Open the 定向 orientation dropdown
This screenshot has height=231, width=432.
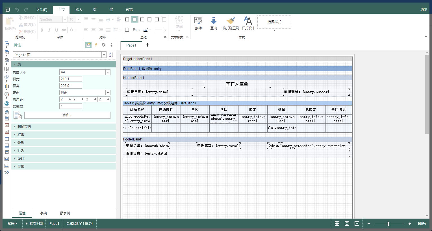point(108,93)
